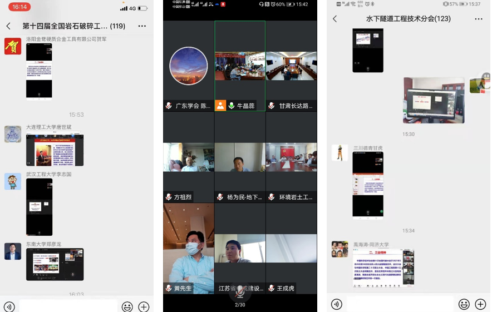Open image sent by 东南大学郑彦龙
The image size is (492, 312).
click(55, 264)
